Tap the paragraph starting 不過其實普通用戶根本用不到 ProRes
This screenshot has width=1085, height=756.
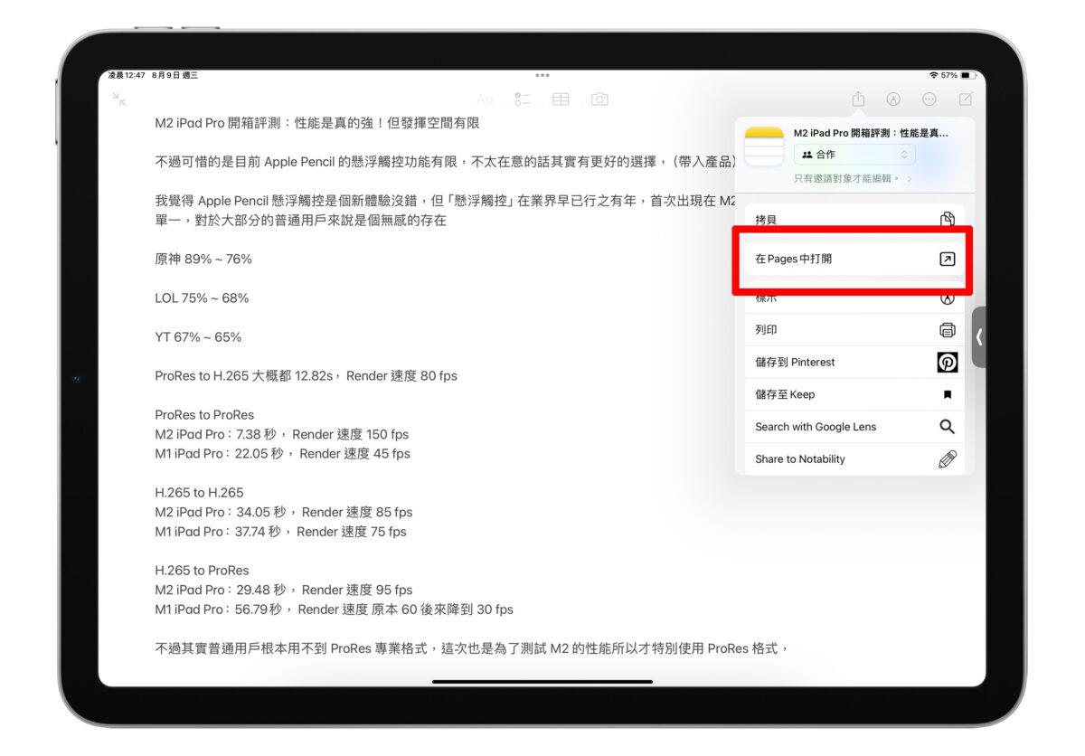coord(473,648)
